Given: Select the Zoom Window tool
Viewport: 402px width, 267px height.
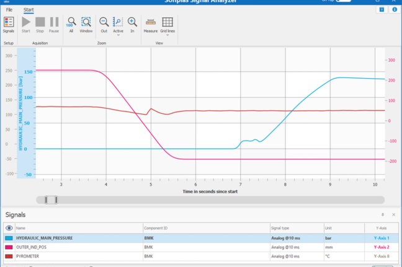Looking at the screenshot, I should [86, 22].
